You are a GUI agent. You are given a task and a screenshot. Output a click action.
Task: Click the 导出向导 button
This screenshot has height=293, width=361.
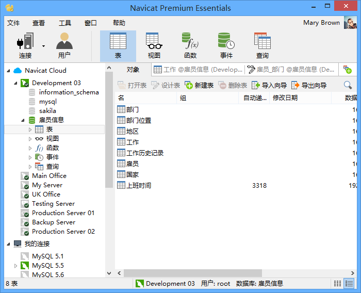click(309, 86)
